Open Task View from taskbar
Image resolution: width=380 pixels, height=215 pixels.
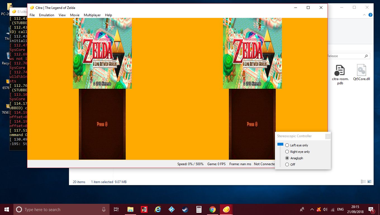pos(116,209)
